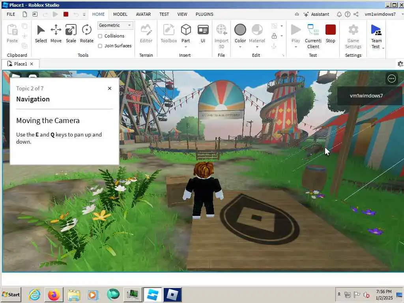Switch to the VIEW tab
The image size is (404, 303).
(182, 14)
